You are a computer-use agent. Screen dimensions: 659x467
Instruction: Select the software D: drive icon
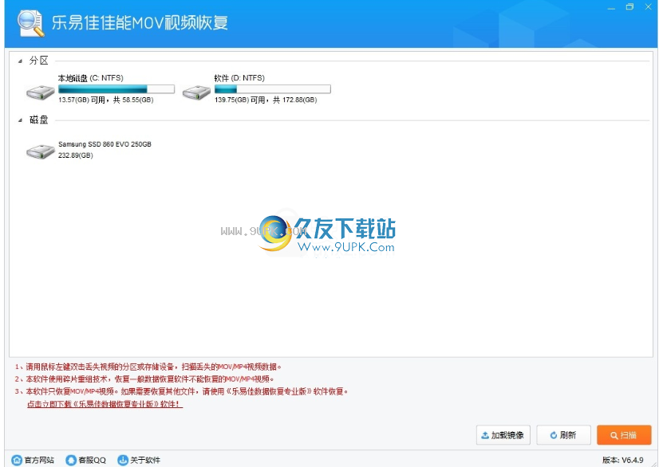pos(197,92)
